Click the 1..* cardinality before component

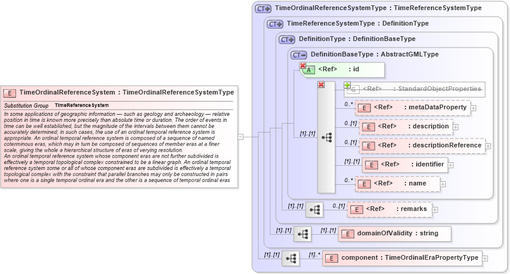pos(314,255)
